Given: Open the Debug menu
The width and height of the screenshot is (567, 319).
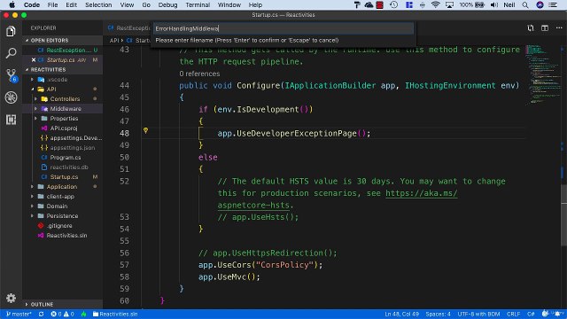Looking at the screenshot, I should 167,4.
